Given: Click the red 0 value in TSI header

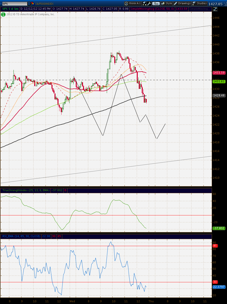Looking at the screenshot, I should [65, 190].
